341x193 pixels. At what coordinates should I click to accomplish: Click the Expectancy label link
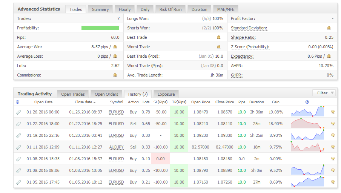point(242,56)
